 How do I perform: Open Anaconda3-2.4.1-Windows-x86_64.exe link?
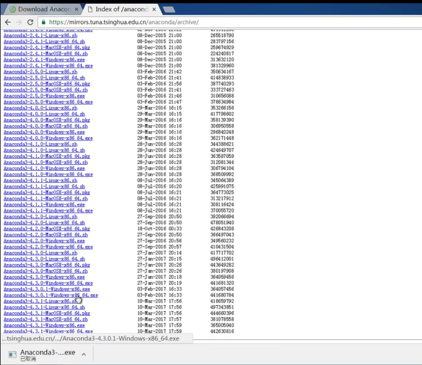coord(48,66)
